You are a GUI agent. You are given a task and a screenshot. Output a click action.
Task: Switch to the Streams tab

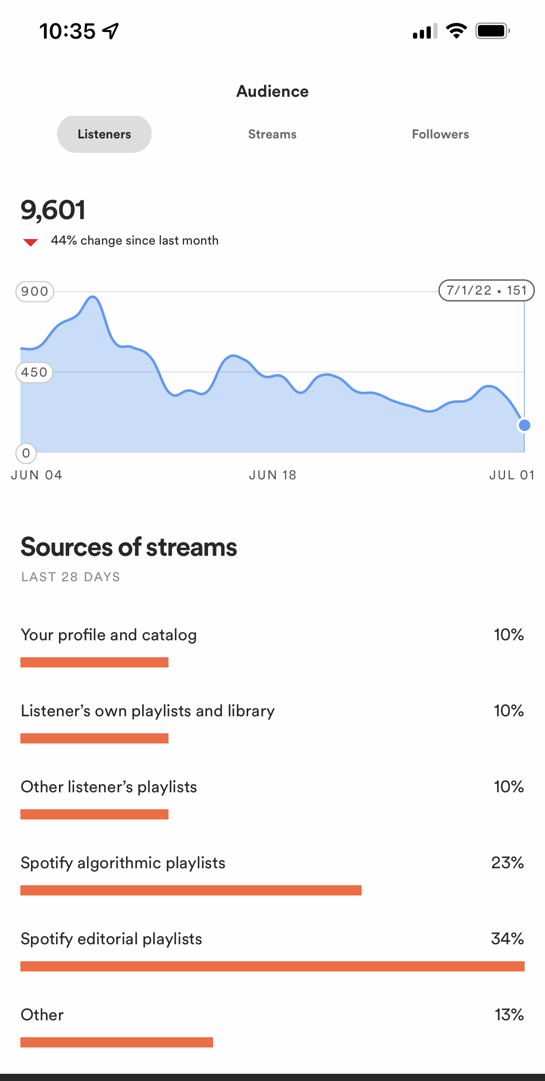272,134
